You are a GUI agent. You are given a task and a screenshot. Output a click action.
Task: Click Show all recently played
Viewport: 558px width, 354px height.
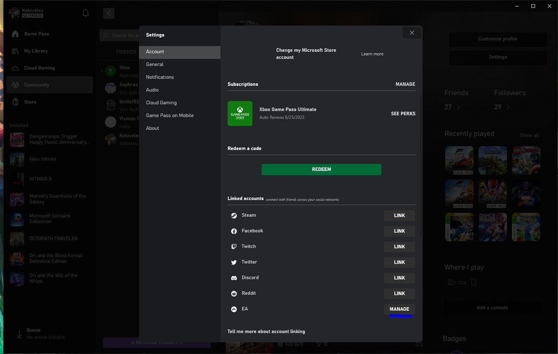(x=529, y=135)
